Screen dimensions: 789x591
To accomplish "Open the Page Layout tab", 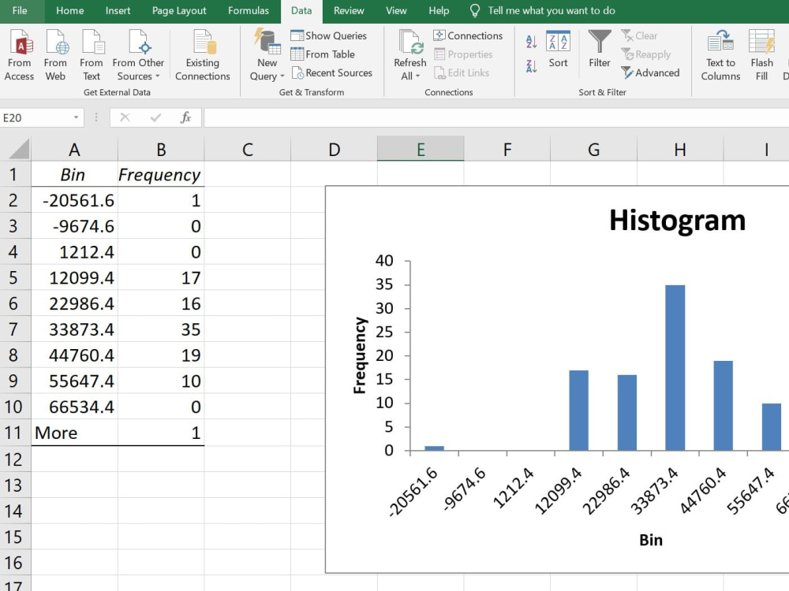I will 179,10.
